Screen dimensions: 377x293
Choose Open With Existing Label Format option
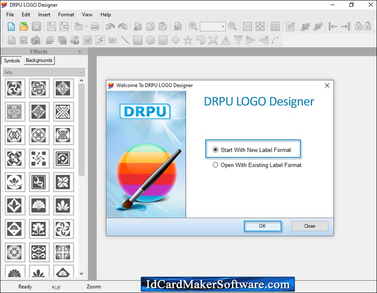(x=257, y=165)
